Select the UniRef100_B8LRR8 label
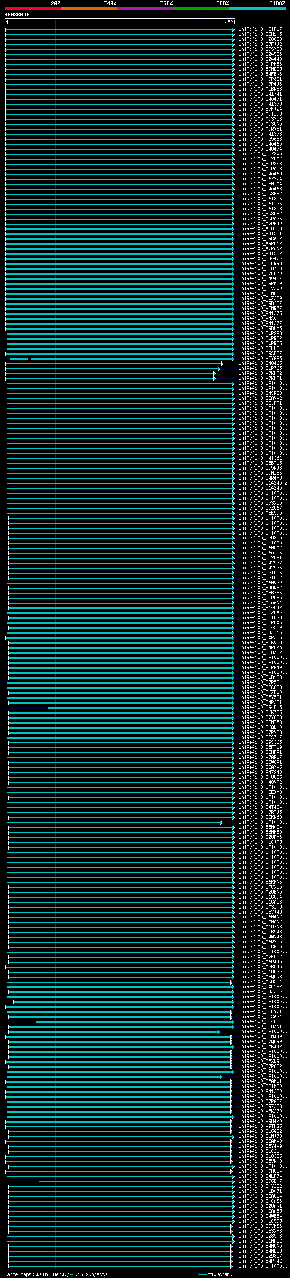This screenshot has height=1278, width=290. tap(260, 263)
